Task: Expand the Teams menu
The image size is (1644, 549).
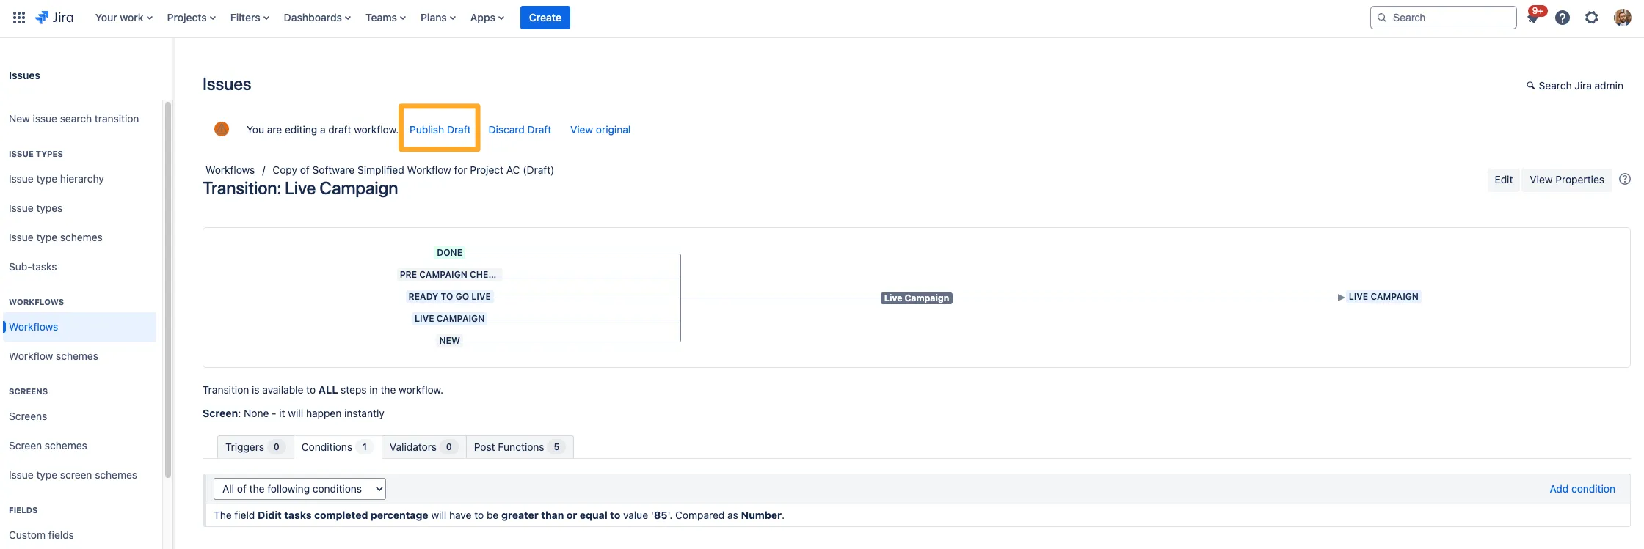Action: 386,18
